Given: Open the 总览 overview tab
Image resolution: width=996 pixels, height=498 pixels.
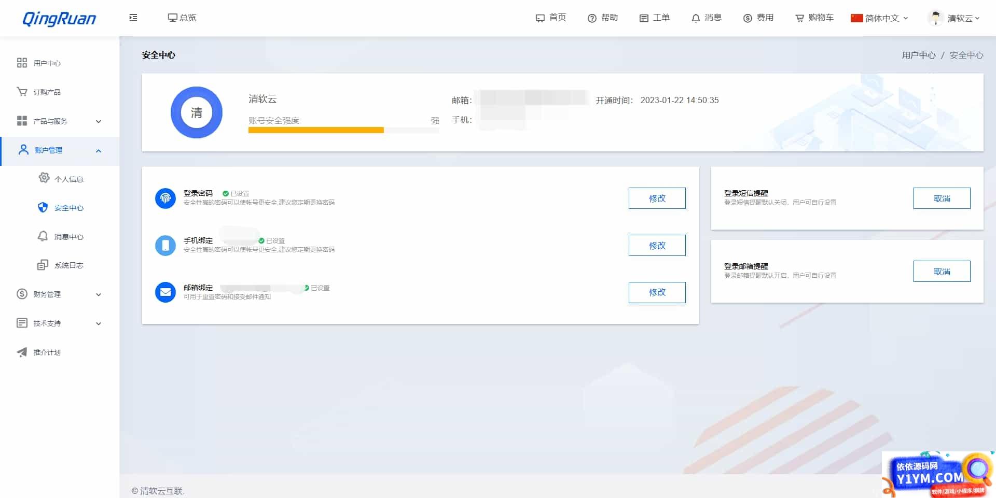Looking at the screenshot, I should point(182,18).
